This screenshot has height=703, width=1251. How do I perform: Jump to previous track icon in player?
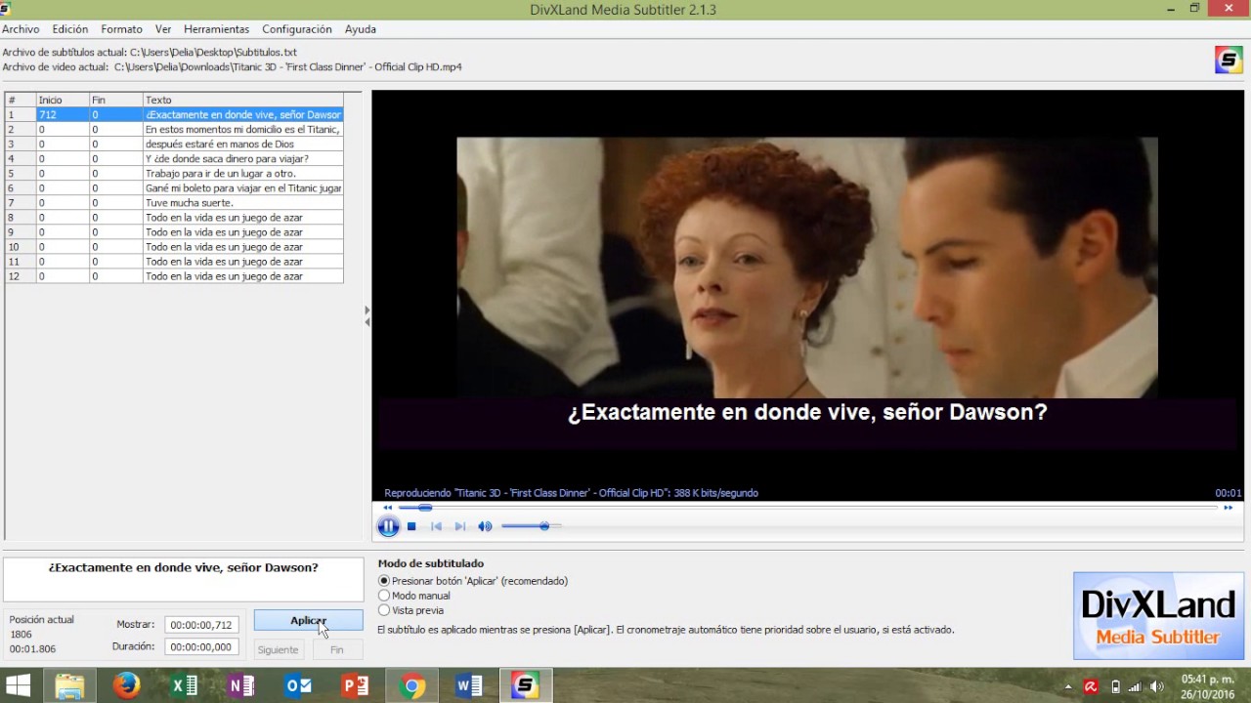point(436,526)
